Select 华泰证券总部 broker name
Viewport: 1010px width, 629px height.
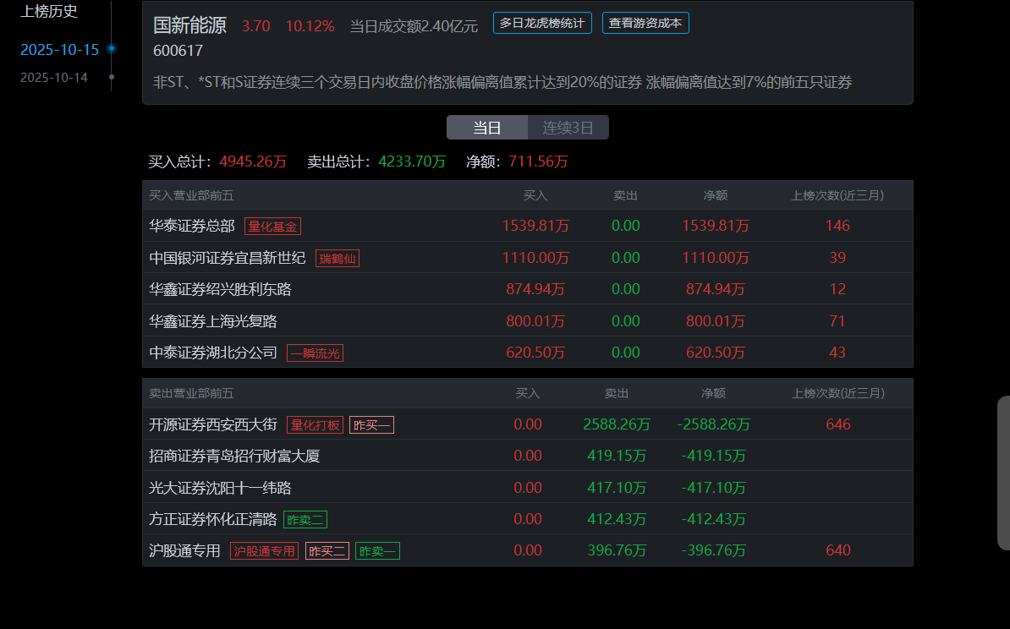coord(192,226)
